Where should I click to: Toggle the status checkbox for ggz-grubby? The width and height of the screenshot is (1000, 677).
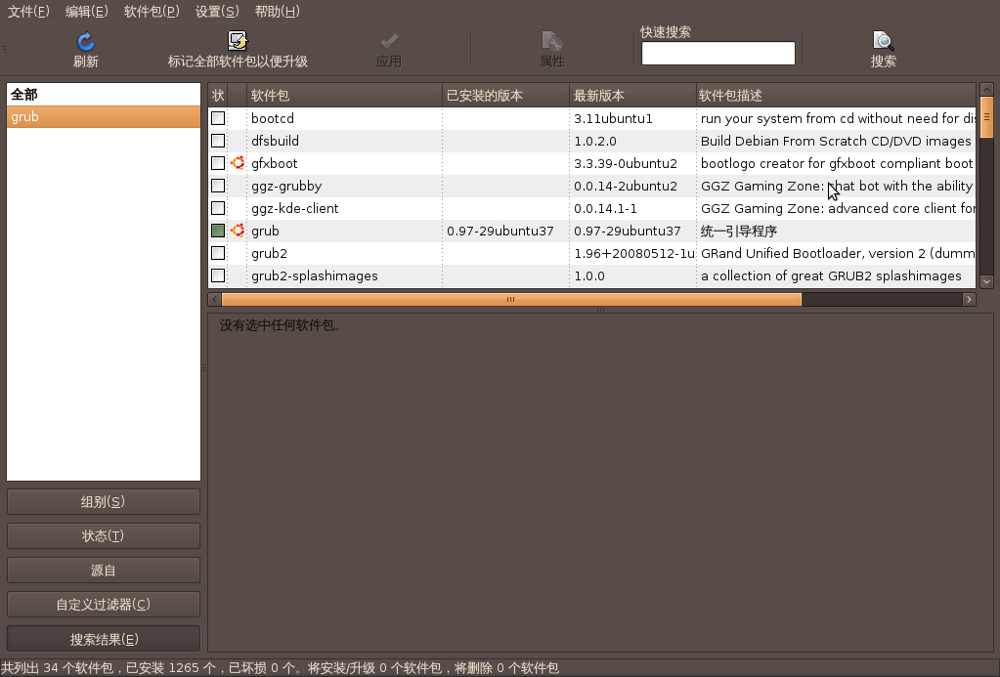[x=218, y=187]
